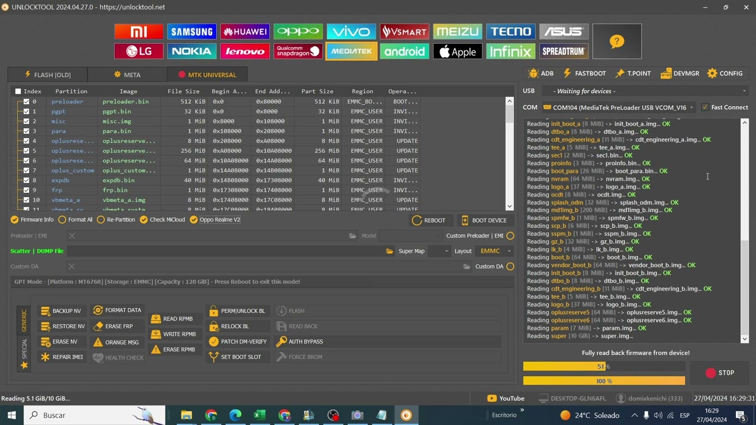The image size is (756, 425).
Task: Open the Android brand section
Action: (405, 51)
